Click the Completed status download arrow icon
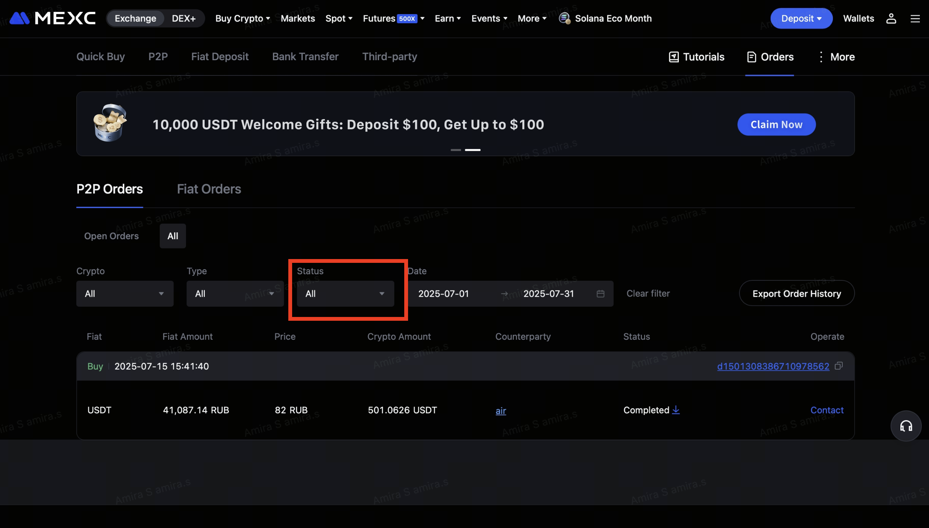Image resolution: width=929 pixels, height=528 pixels. pyautogui.click(x=676, y=410)
